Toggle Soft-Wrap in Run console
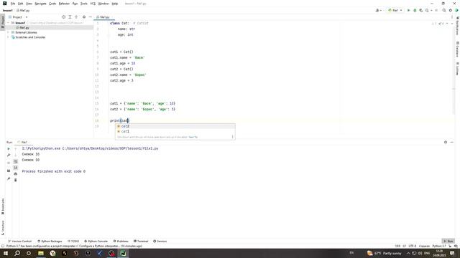 pos(16,161)
